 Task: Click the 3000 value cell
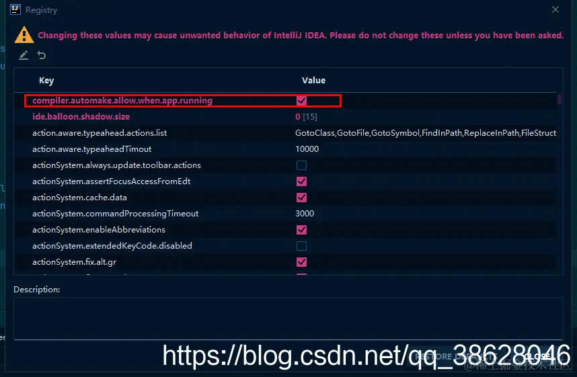coord(305,214)
